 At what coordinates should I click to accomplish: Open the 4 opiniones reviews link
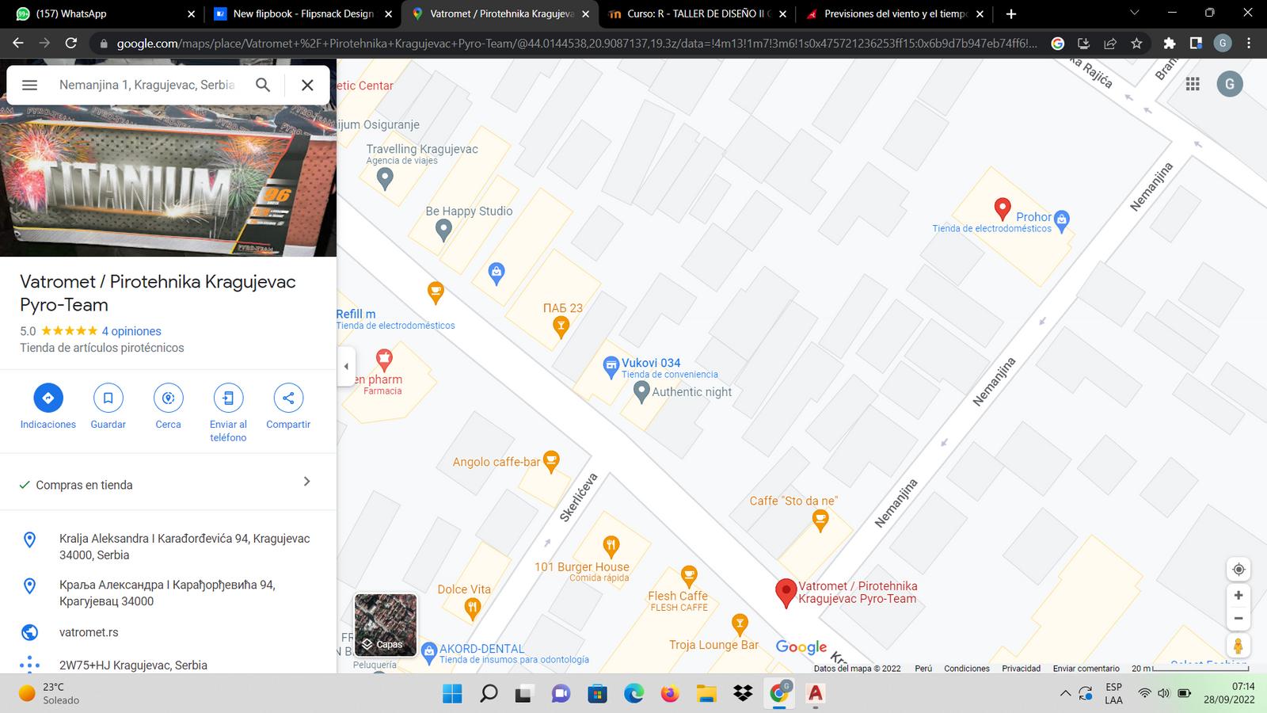click(x=131, y=331)
